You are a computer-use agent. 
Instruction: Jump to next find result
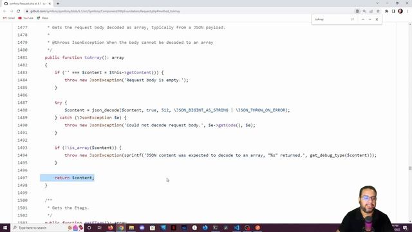click(x=370, y=19)
